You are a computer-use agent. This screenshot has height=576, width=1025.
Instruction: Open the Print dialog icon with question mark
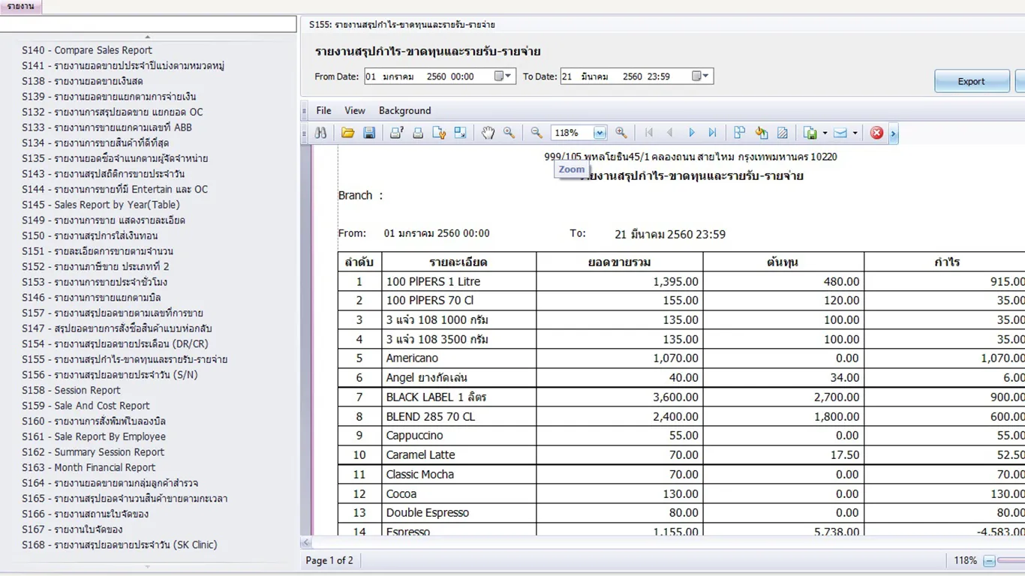[x=396, y=133]
